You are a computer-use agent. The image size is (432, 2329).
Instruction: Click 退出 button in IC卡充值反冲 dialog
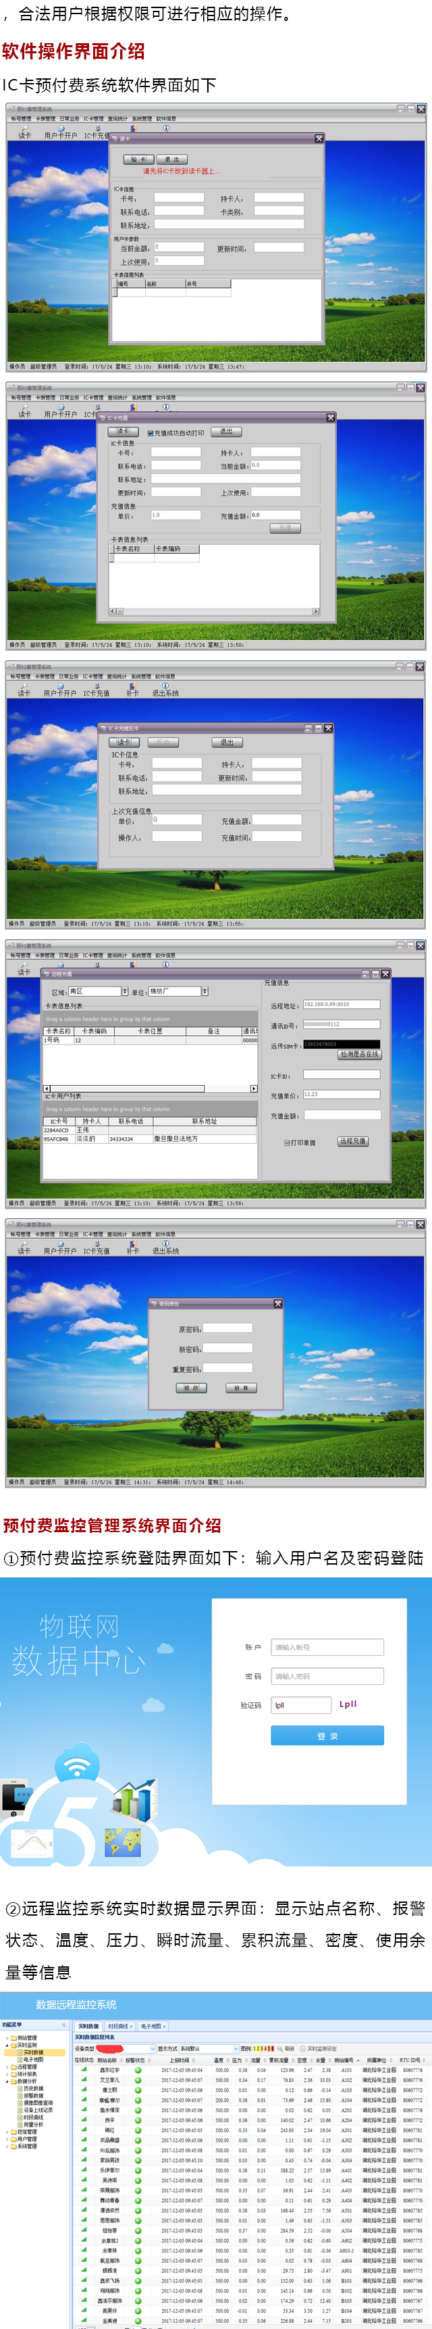point(227,742)
